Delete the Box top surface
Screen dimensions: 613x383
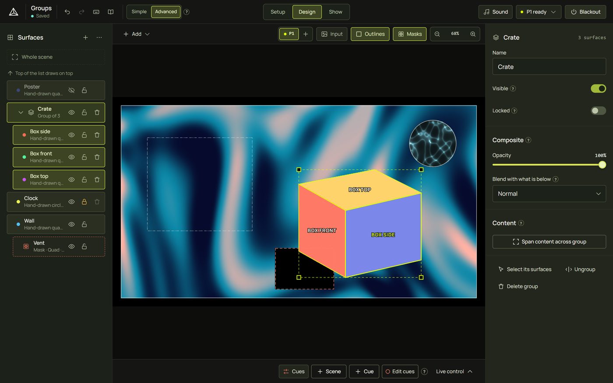click(x=97, y=179)
